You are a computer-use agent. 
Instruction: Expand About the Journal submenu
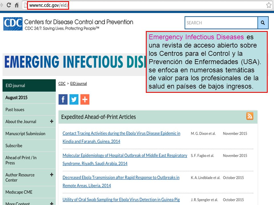coord(52,121)
